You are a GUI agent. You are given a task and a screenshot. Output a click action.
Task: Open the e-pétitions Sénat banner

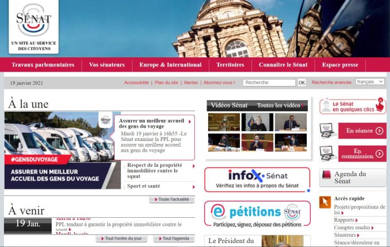coord(257,213)
